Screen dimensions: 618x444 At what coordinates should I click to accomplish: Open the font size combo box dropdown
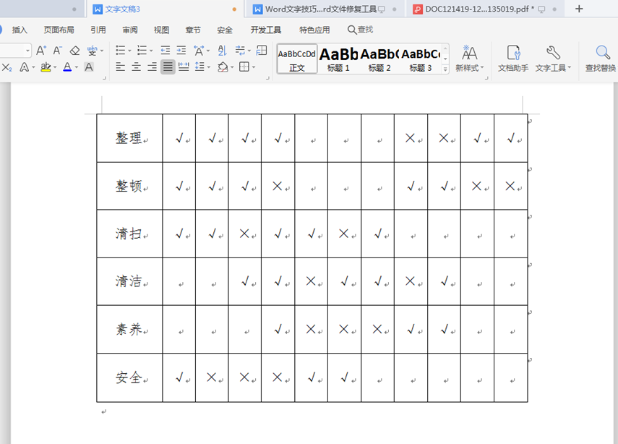(27, 51)
